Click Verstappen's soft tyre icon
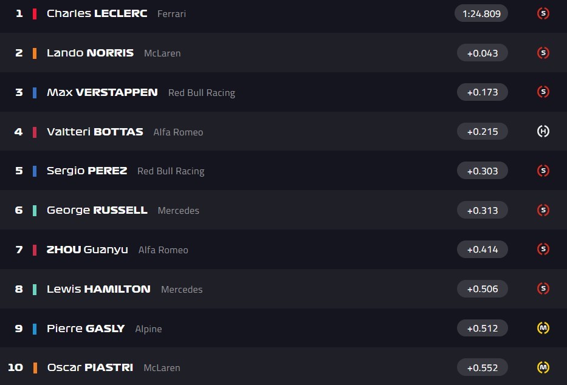 543,92
